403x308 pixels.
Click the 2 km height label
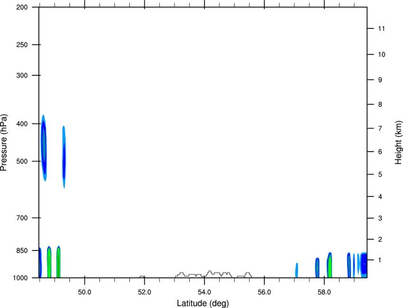coord(380,239)
